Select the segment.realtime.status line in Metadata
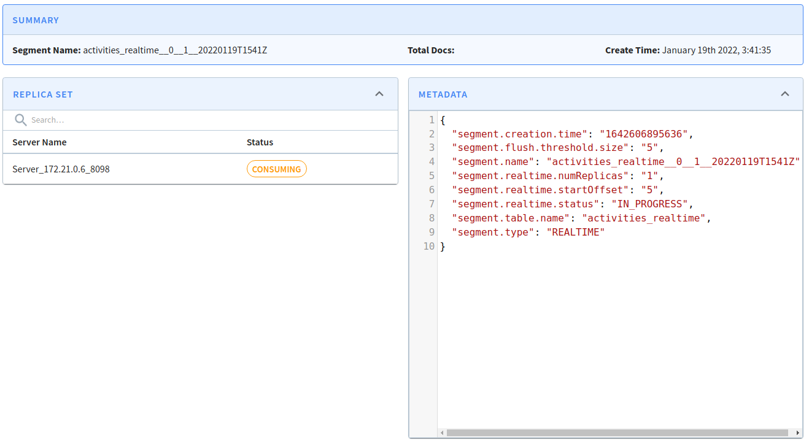 click(571, 204)
